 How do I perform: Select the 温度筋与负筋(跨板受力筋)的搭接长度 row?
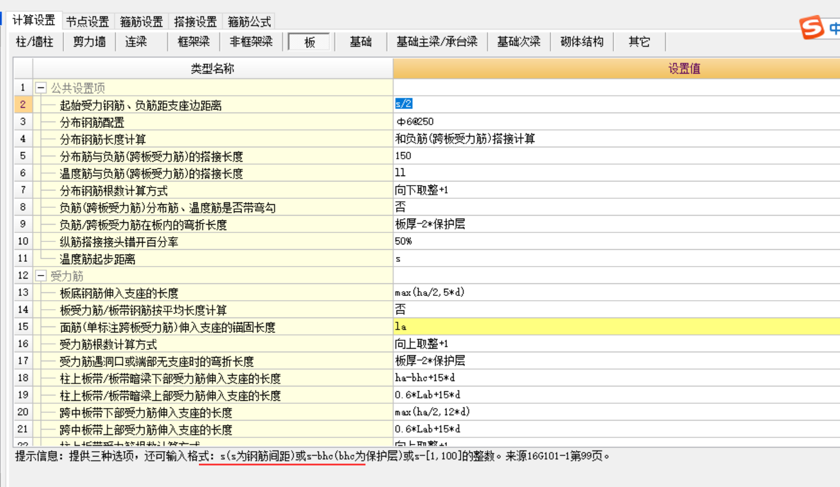[x=213, y=173]
